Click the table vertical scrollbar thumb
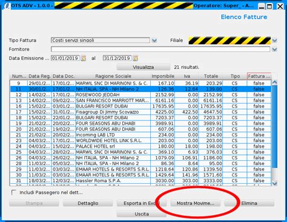 point(274,126)
